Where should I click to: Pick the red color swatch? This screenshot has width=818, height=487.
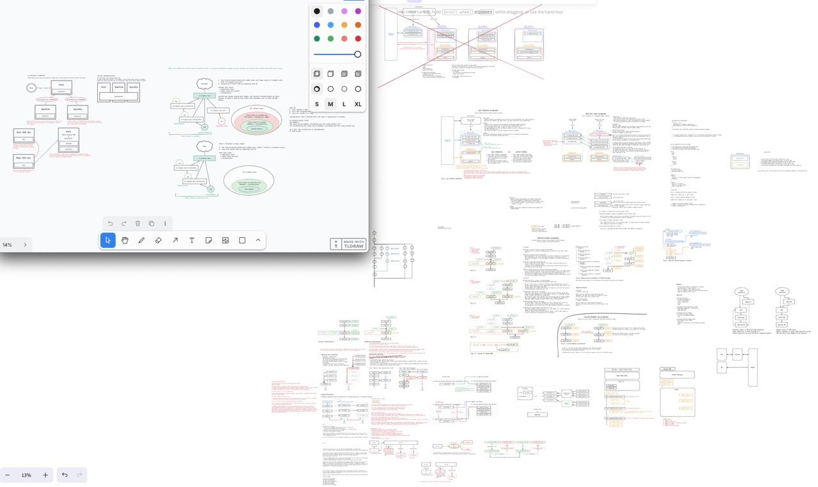click(x=358, y=38)
